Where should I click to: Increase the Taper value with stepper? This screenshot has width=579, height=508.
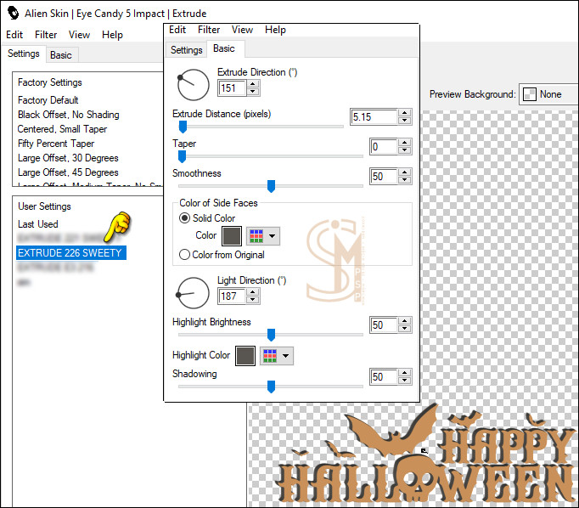pyautogui.click(x=404, y=144)
